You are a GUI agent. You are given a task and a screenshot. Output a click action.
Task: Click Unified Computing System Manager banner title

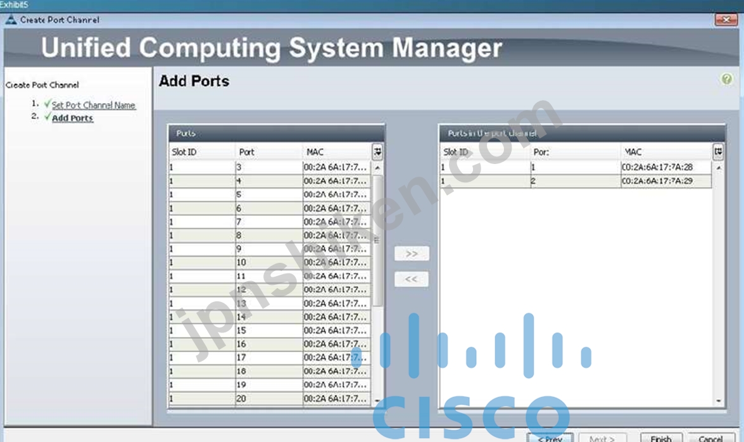pos(272,48)
